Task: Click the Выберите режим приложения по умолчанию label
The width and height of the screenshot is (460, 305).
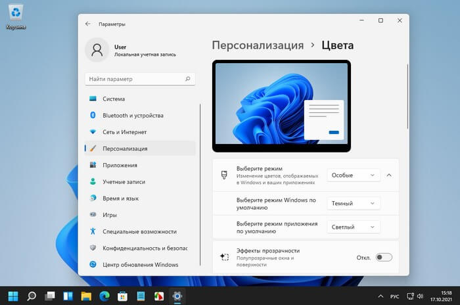Action: click(x=277, y=227)
